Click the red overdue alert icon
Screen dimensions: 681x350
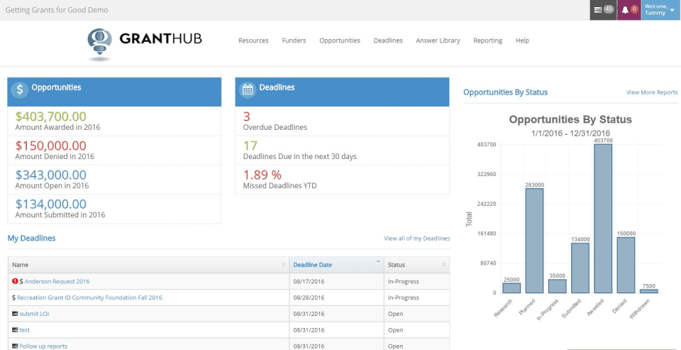[x=15, y=281]
